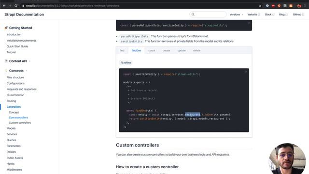The image size is (309, 174).
Task: Click the browser address bar URL
Action: pos(72,6)
